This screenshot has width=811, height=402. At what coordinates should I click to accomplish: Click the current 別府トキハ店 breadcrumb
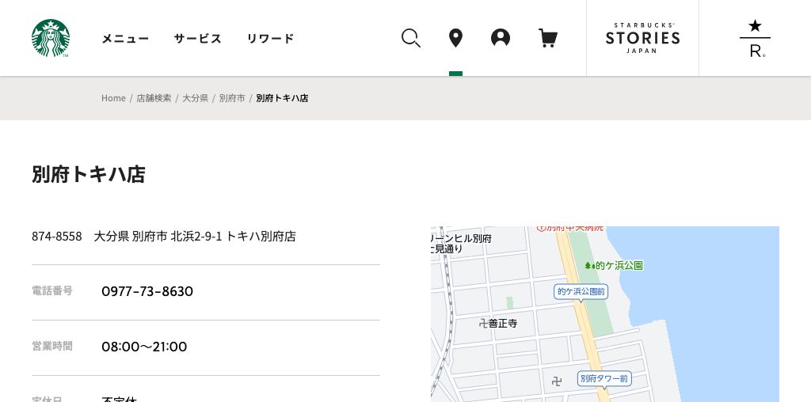[282, 98]
